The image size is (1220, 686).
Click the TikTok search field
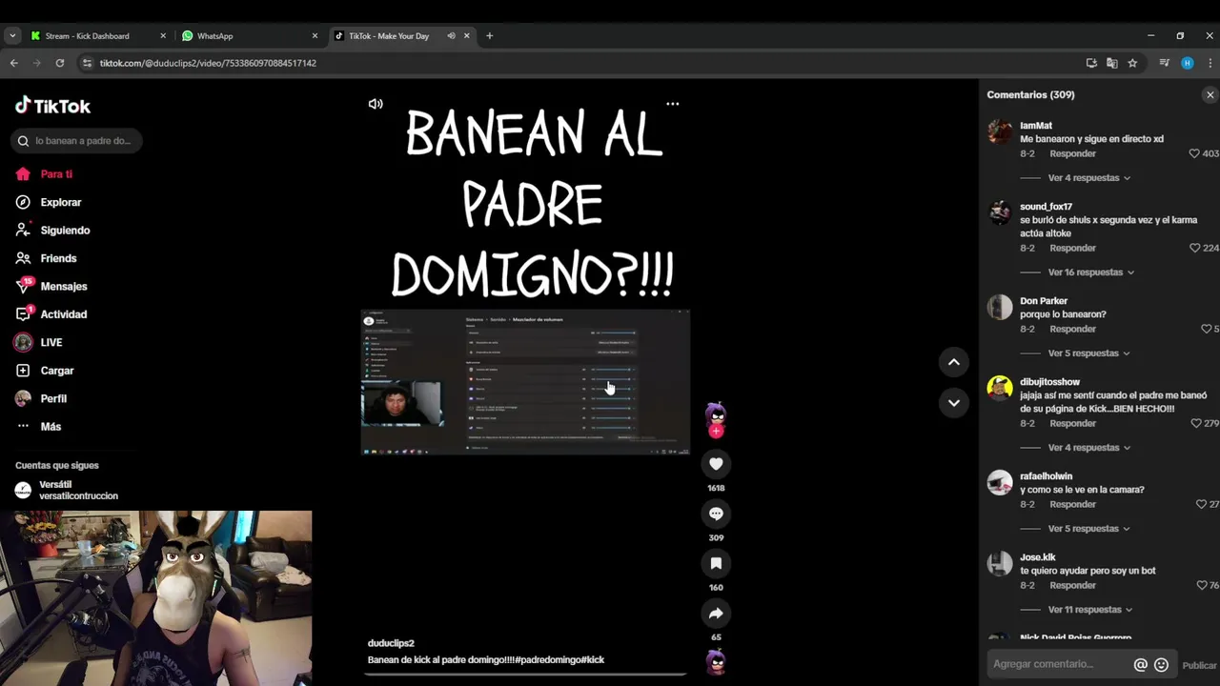(76, 141)
